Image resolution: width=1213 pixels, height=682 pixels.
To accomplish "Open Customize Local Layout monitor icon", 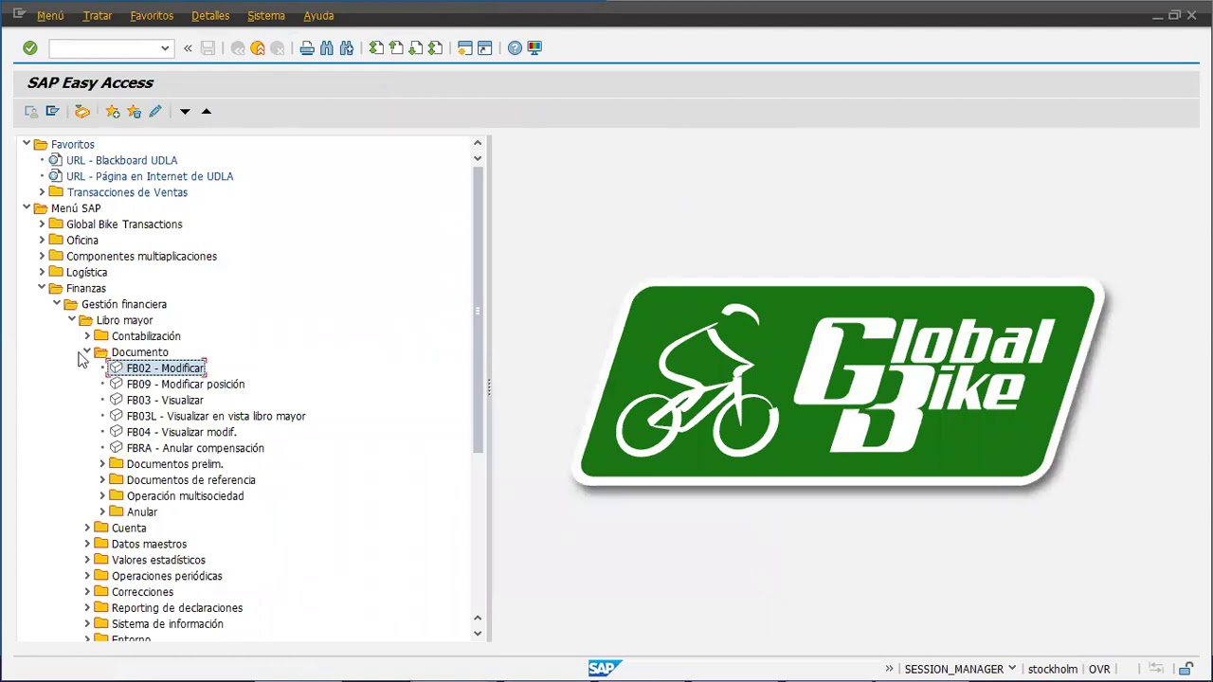I will [534, 48].
